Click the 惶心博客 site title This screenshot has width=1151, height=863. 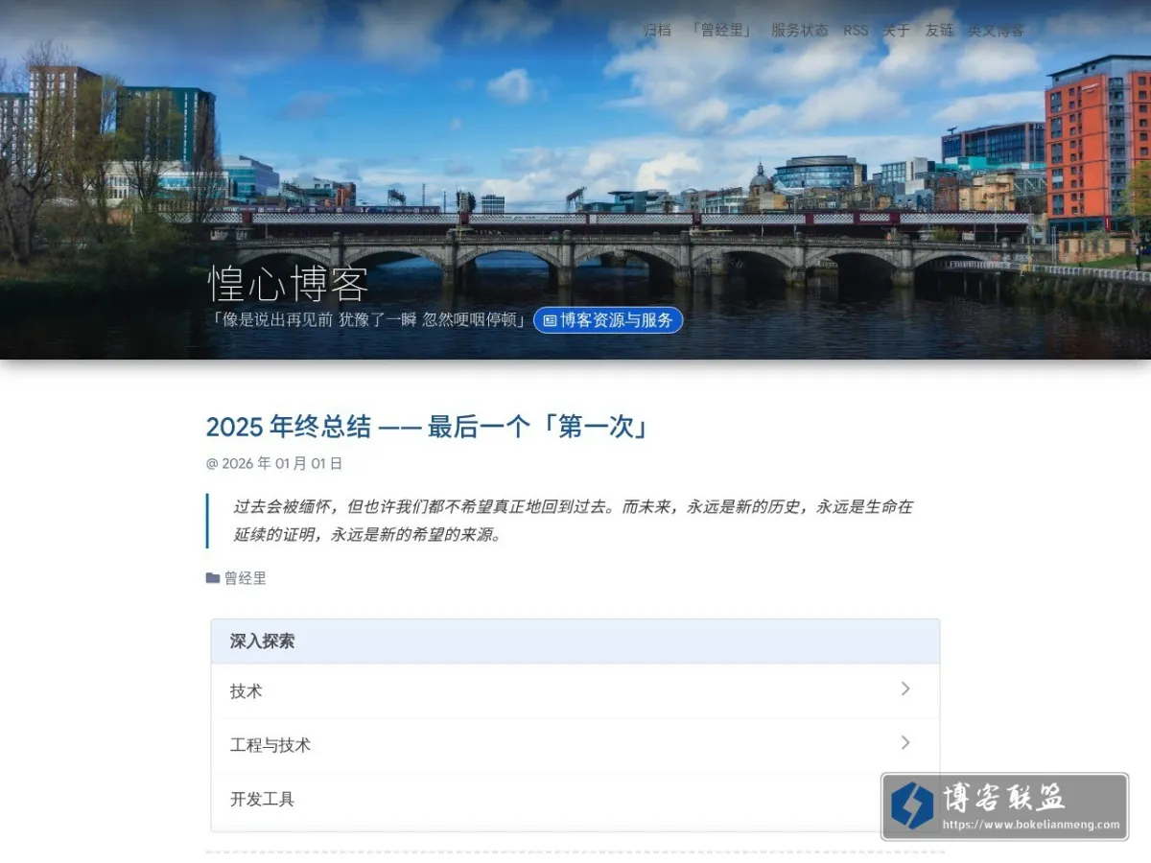tap(289, 284)
